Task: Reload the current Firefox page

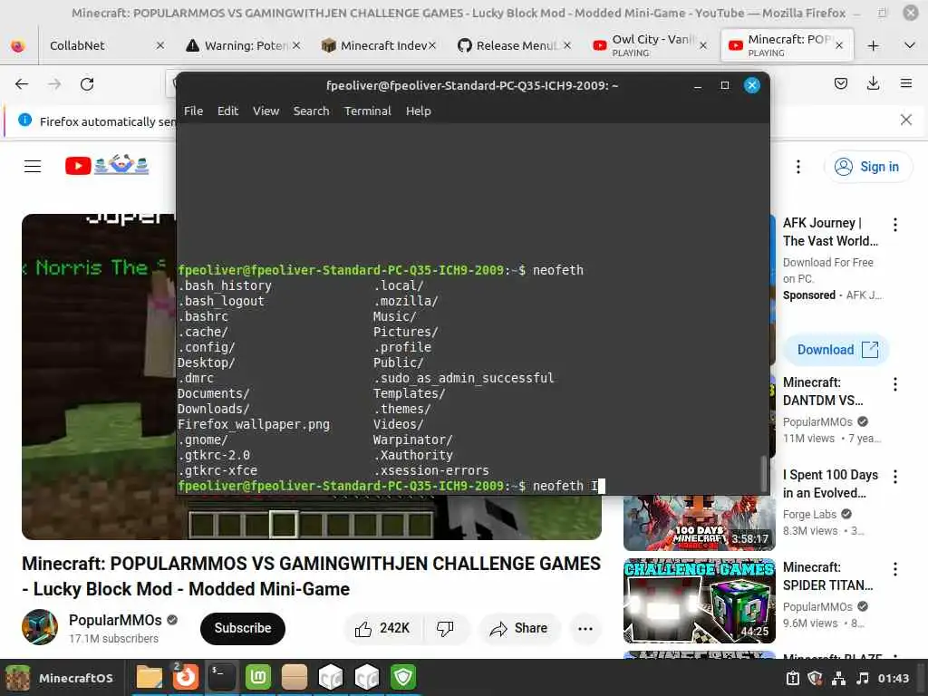Action: point(87,84)
